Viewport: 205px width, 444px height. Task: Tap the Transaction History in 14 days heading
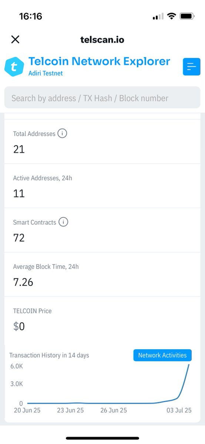coord(49,355)
